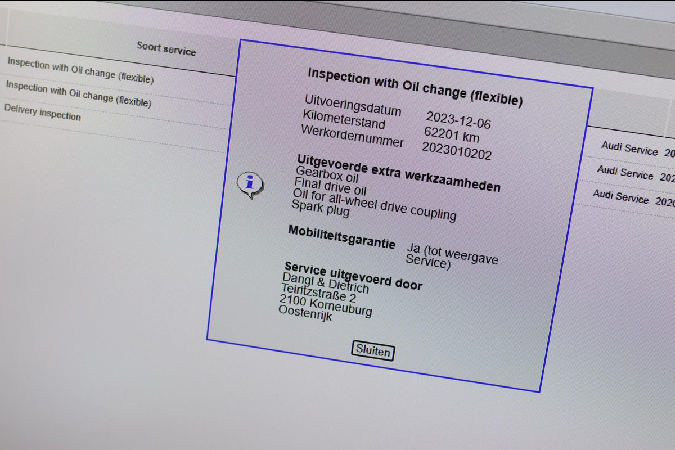
Task: Click the topmost Audi Service cell
Action: pyautogui.click(x=629, y=148)
